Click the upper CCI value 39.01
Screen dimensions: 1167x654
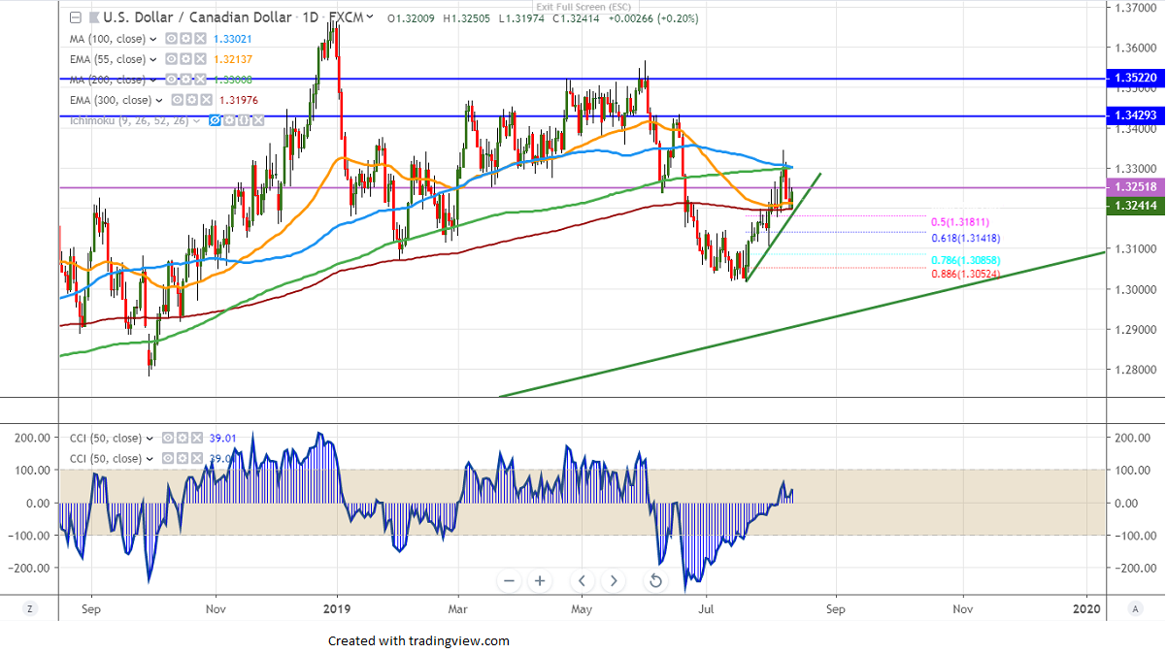[222, 438]
